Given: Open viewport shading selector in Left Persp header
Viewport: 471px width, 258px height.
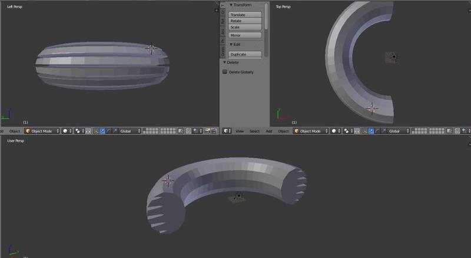Looking at the screenshot, I should (x=67, y=131).
